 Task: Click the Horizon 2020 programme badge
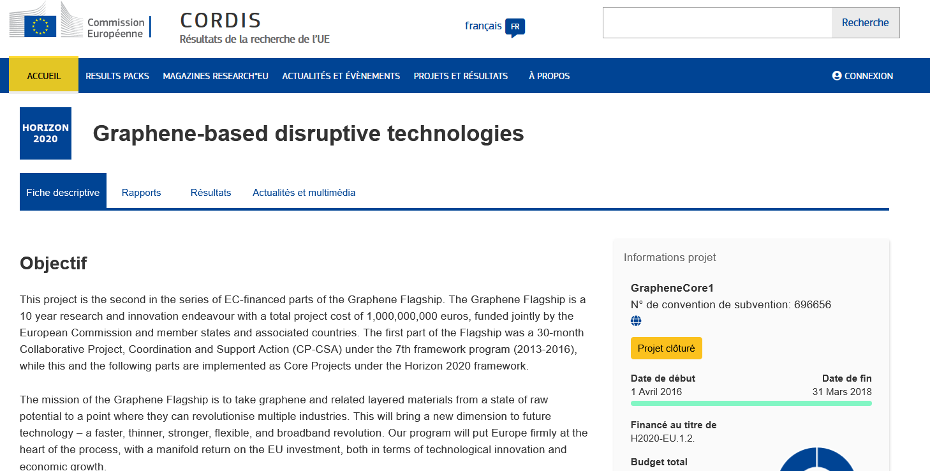tap(45, 133)
